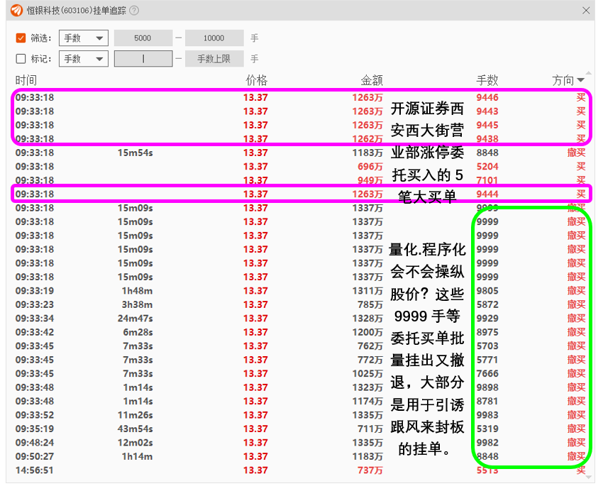The height and width of the screenshot is (491, 603).
Task: Focus the 标记 lower limit input box
Action: pyautogui.click(x=143, y=59)
